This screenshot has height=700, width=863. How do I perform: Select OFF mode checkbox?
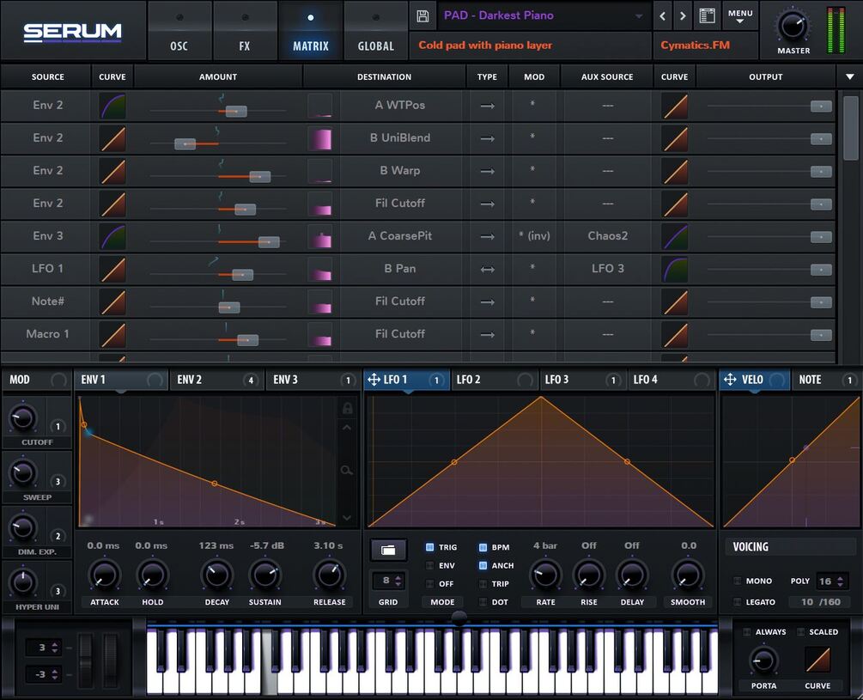(430, 583)
